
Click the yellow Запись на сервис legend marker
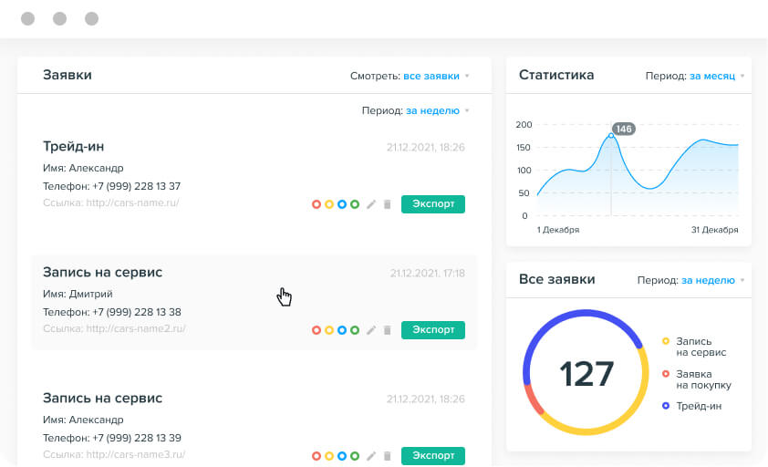[x=666, y=341]
